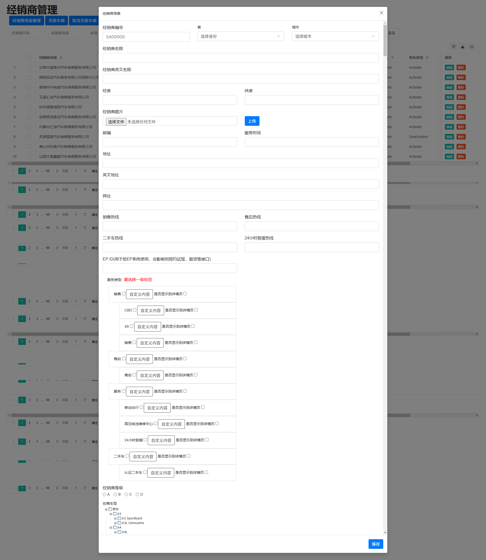Open the table column filter icon
The image size is (486, 560).
click(453, 47)
